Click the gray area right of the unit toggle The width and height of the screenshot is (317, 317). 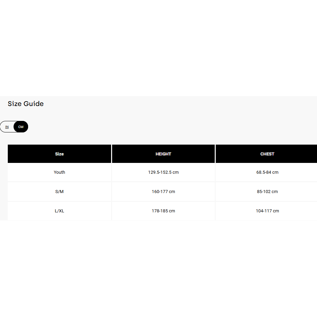[x=169, y=127]
